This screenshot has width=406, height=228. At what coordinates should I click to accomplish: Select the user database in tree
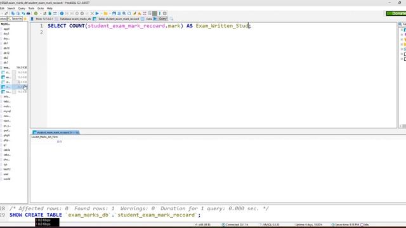pyautogui.click(x=6, y=174)
